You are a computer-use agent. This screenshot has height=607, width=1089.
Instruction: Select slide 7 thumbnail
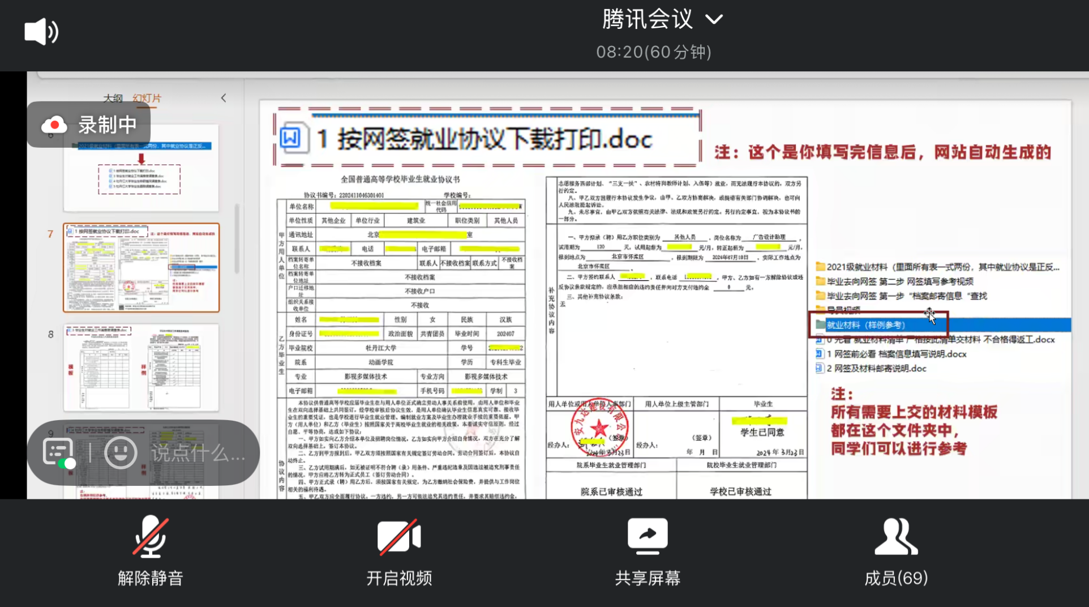[x=141, y=268]
